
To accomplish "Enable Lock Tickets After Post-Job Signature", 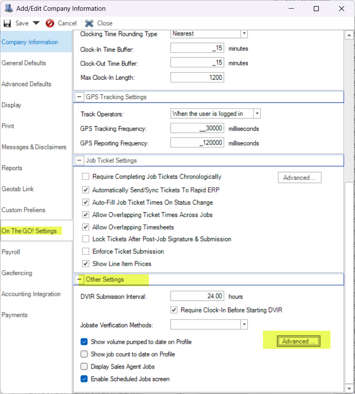I will coord(86,239).
